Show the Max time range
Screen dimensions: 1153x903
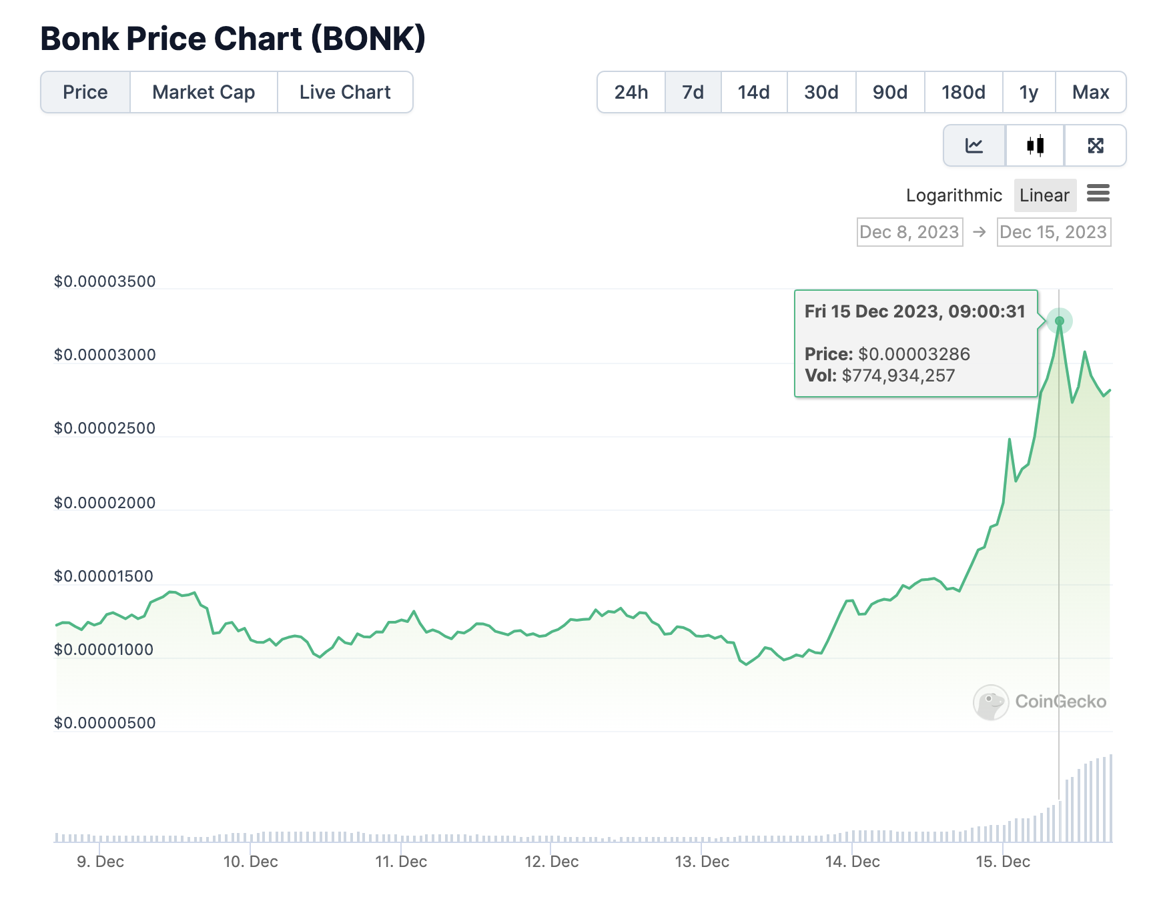[x=1090, y=92]
